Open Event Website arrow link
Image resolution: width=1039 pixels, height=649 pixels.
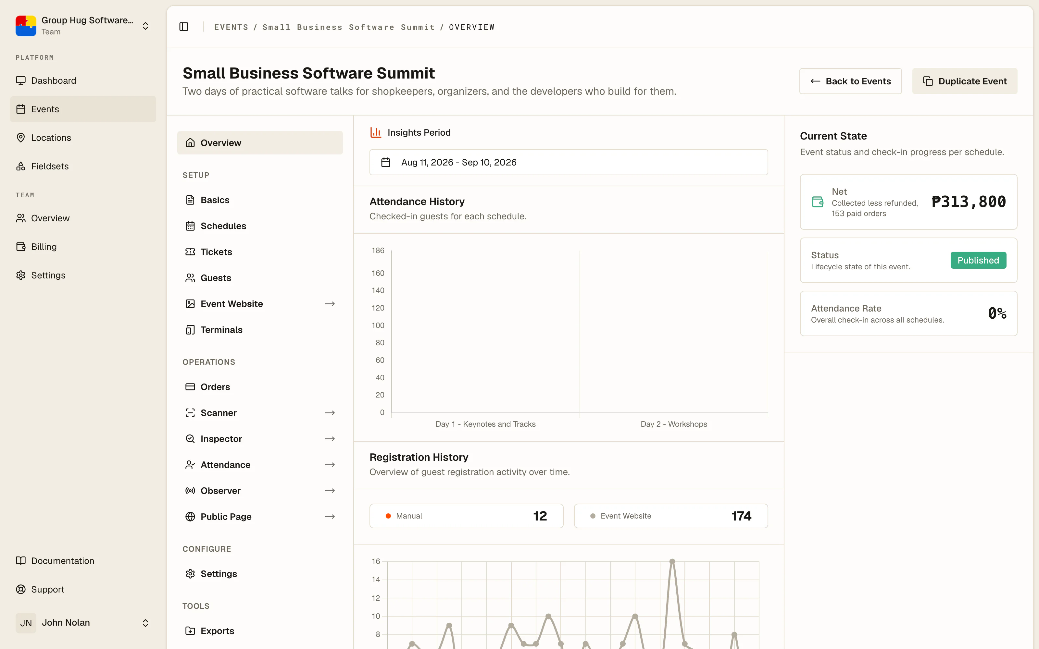[x=330, y=304]
